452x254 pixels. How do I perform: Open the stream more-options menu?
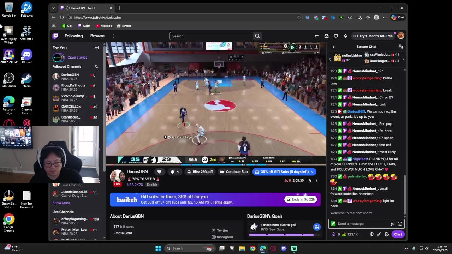[x=317, y=180]
